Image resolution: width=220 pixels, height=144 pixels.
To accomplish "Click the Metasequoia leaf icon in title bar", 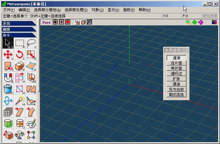I will pyautogui.click(x=4, y=4).
